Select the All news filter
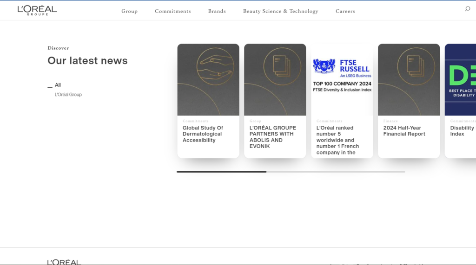The image size is (476, 265). tap(58, 85)
